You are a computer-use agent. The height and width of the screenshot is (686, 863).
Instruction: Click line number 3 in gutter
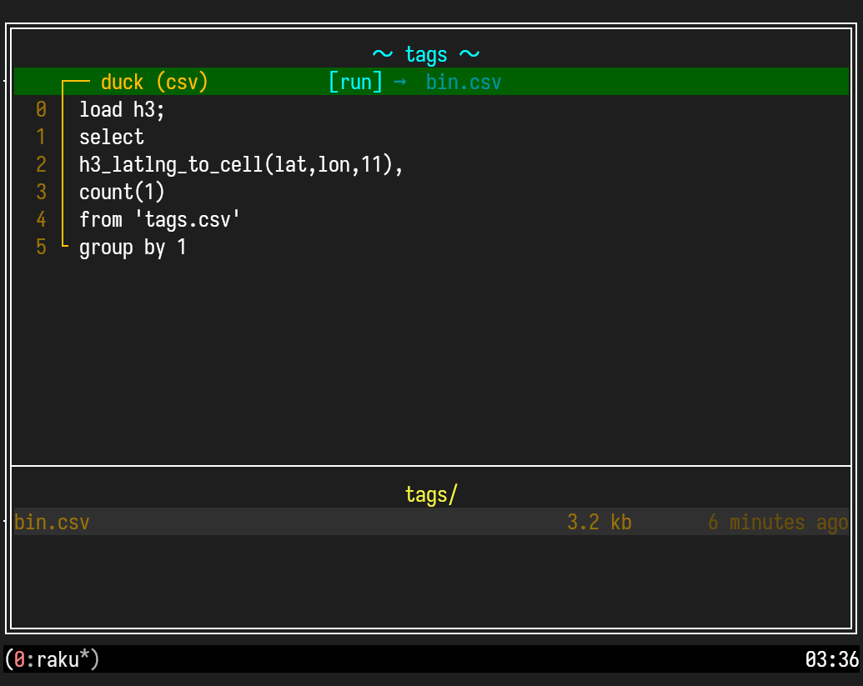pos(42,193)
